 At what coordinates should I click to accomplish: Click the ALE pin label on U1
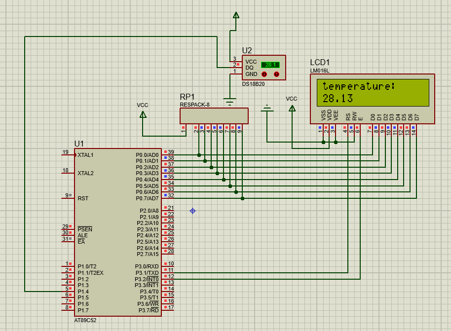pyautogui.click(x=82, y=235)
